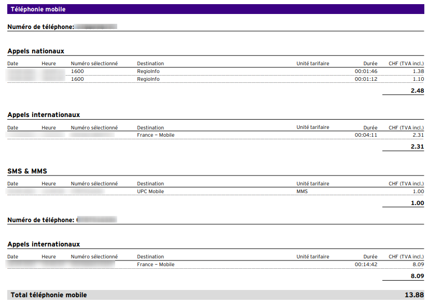This screenshot has height=305, width=429.
Task: Click the 00:04:11 call duration
Action: coord(366,135)
